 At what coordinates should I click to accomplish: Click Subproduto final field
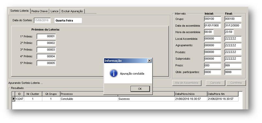coord(233,59)
